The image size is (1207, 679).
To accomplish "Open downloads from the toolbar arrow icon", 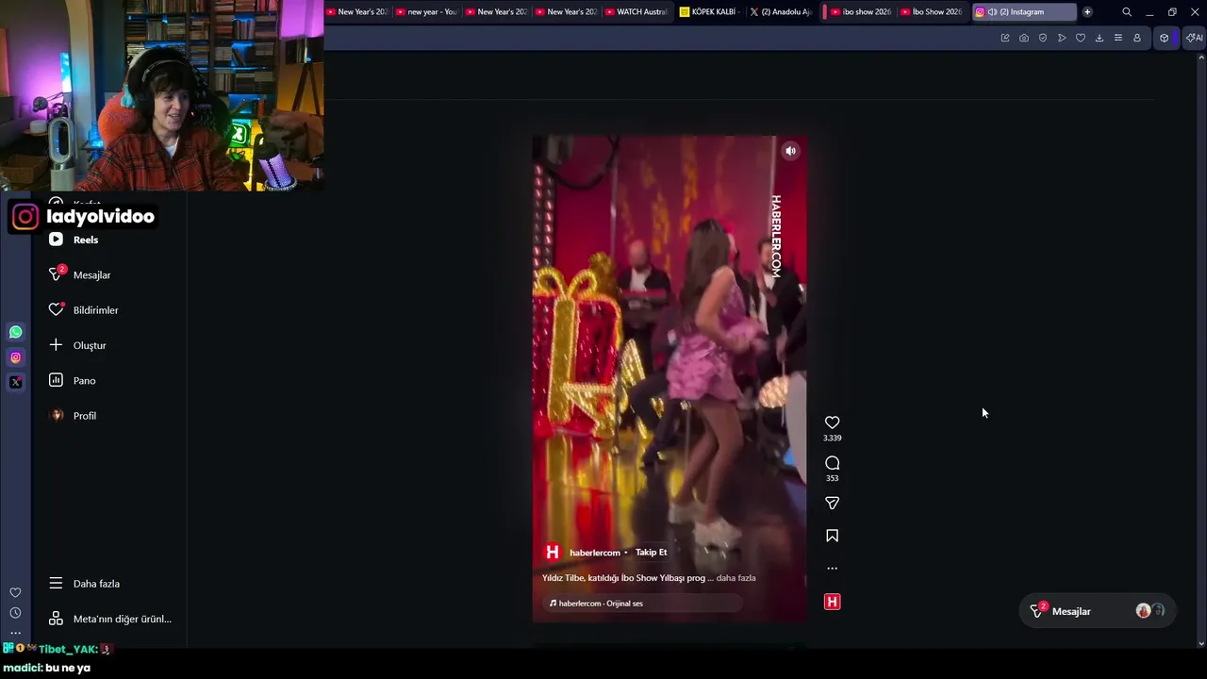I will coord(1100,38).
